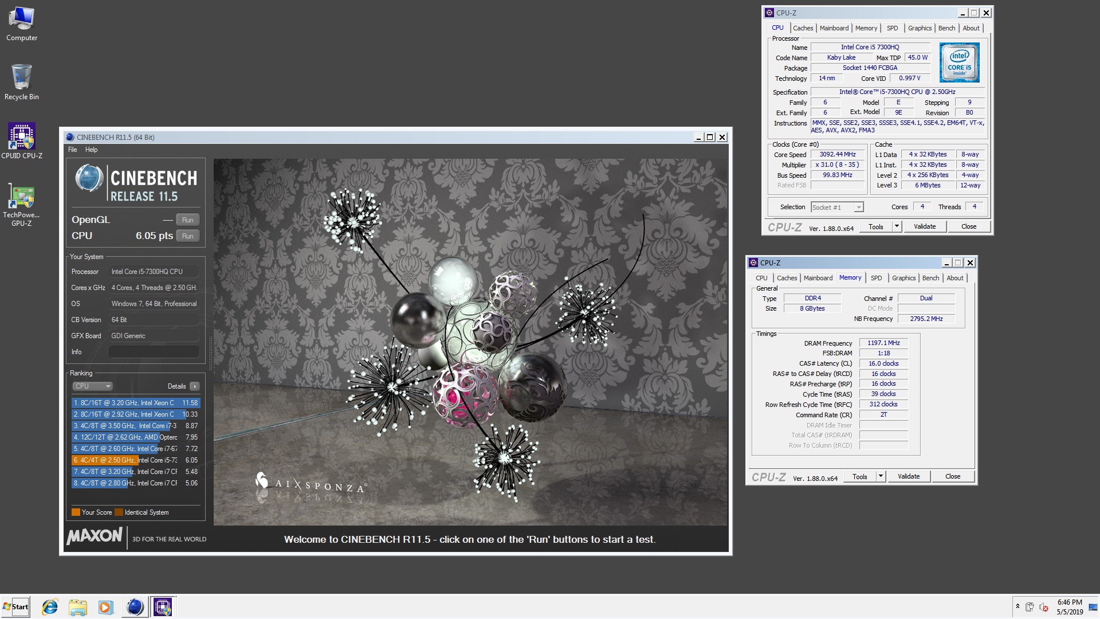Open the Socket #1 selection dropdown
This screenshot has height=619, width=1100.
[837, 207]
